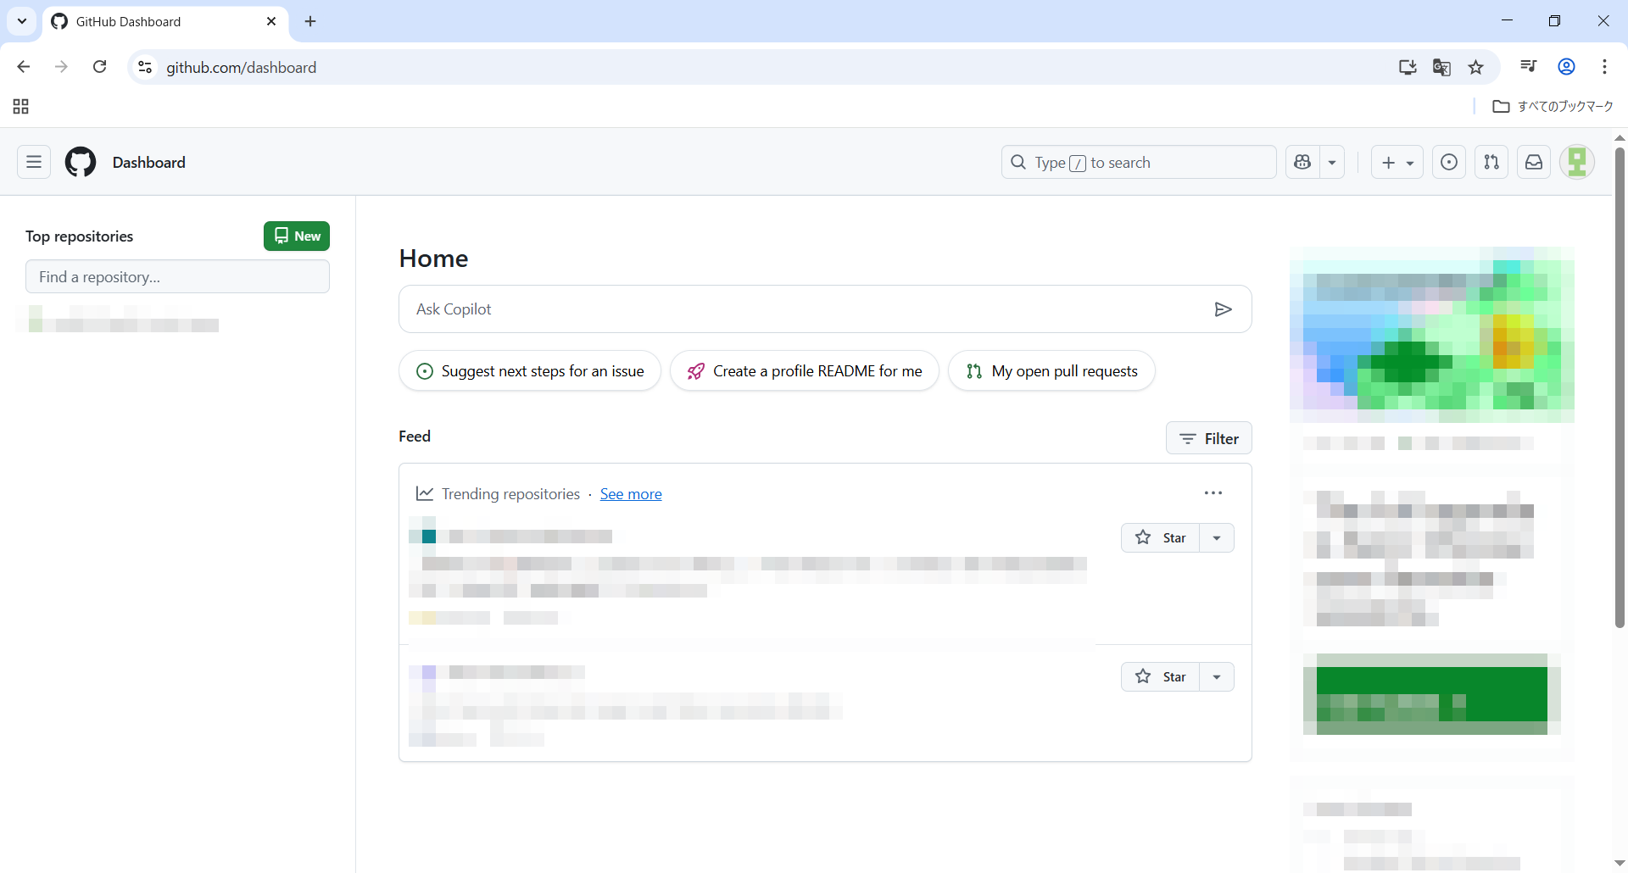Image resolution: width=1628 pixels, height=873 pixels.
Task: Focus the Find a repository field
Action: coord(177,276)
